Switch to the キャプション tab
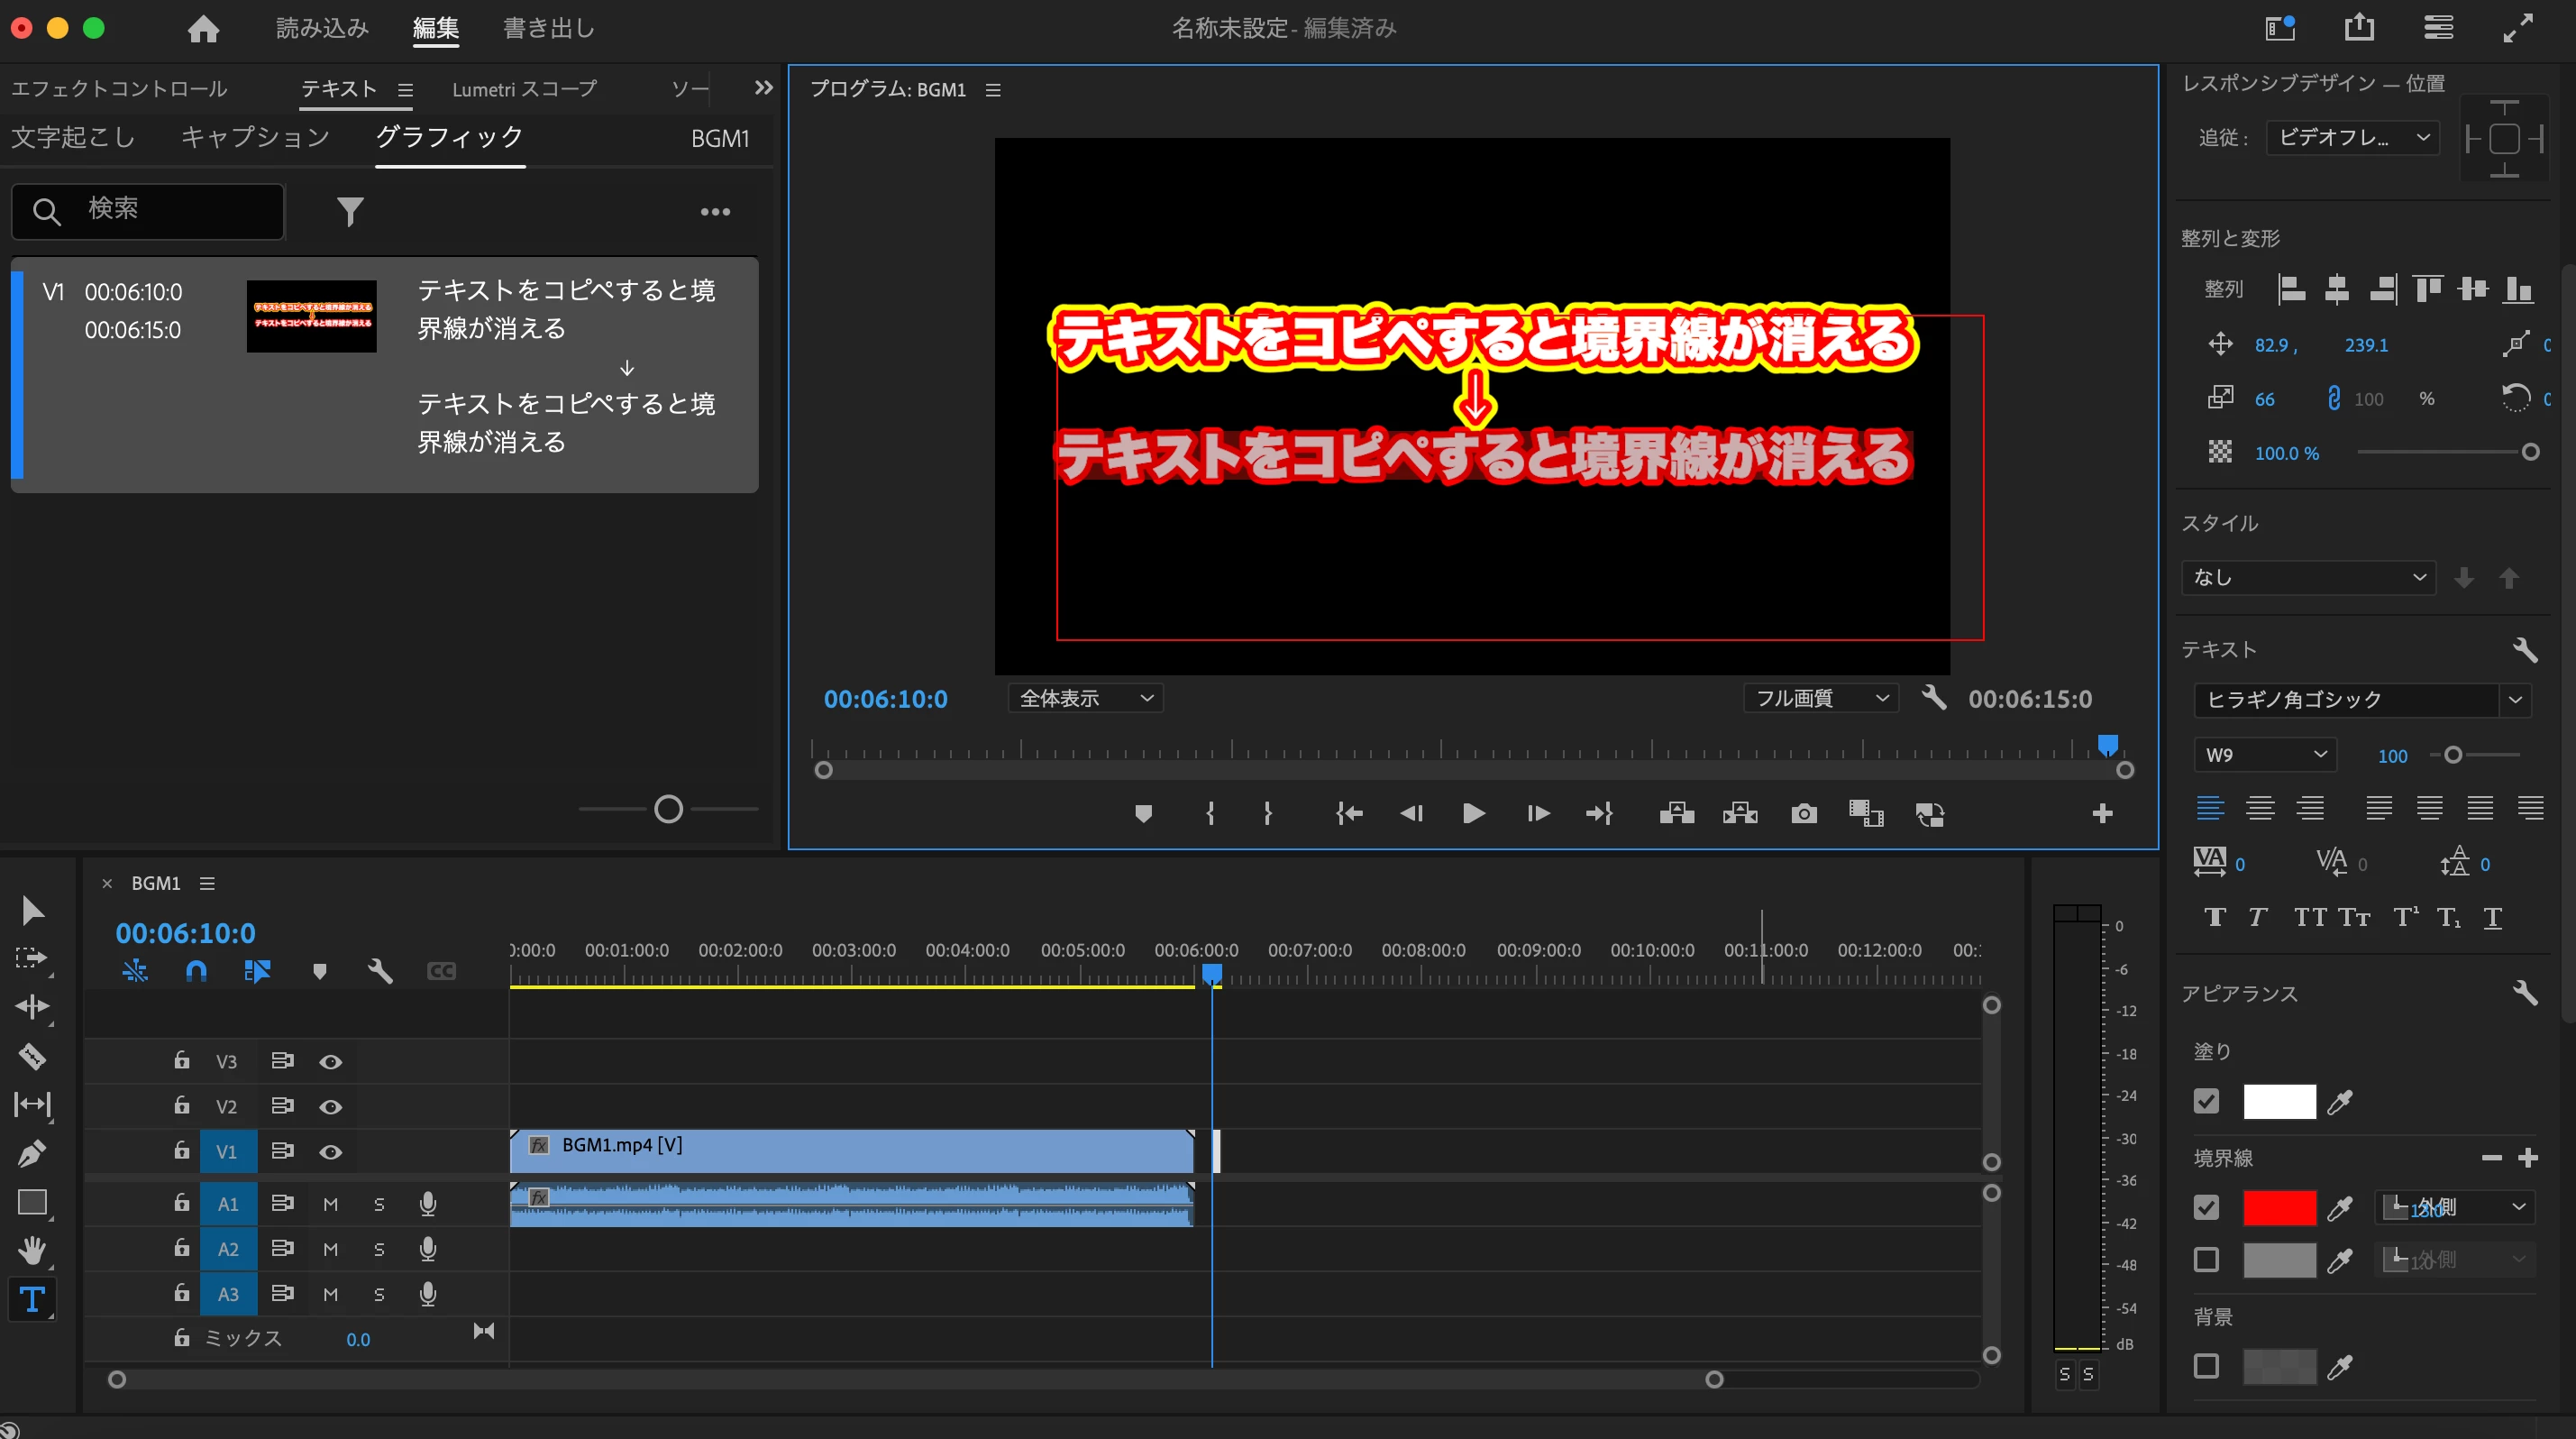 pyautogui.click(x=255, y=137)
